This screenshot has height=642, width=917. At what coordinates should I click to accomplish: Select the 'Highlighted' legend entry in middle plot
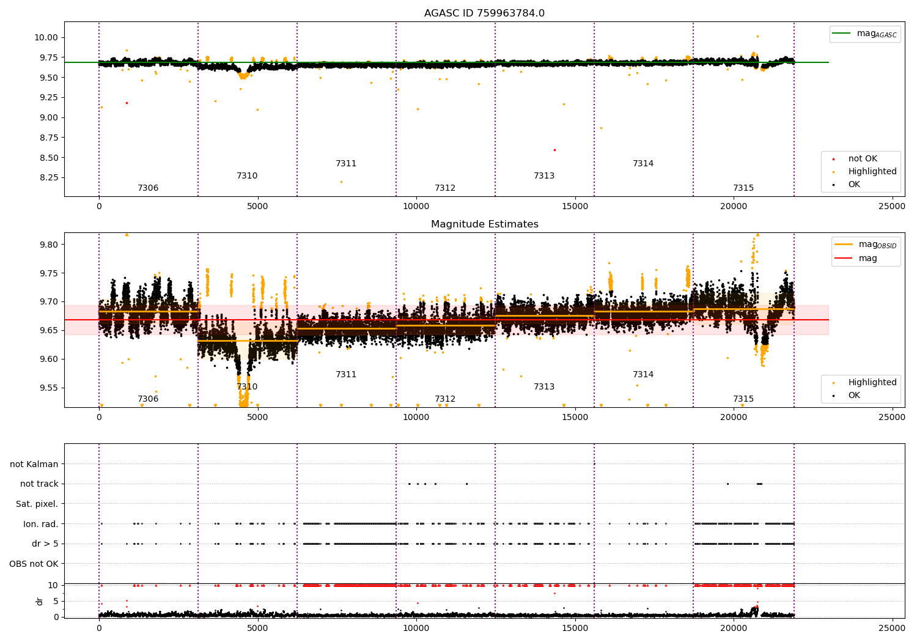tap(866, 382)
